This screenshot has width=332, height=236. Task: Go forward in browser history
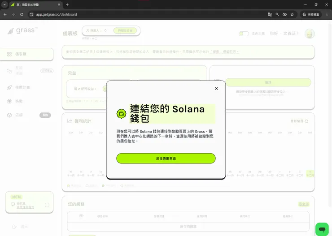point(13,14)
